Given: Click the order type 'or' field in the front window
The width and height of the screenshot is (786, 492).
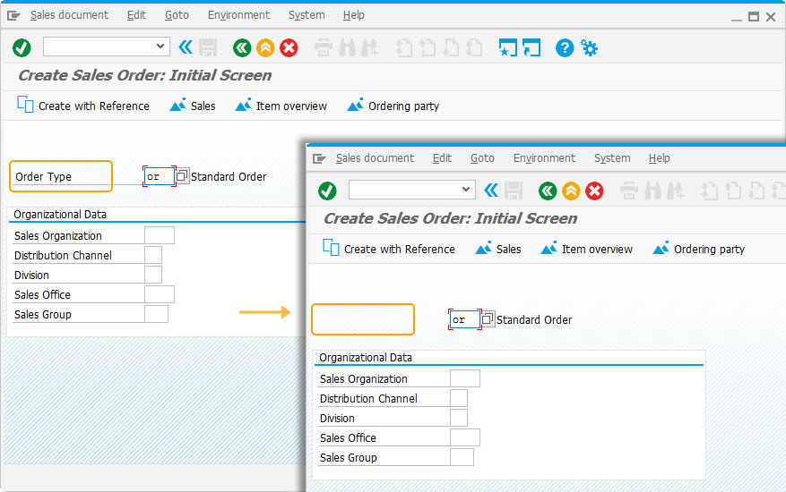Looking at the screenshot, I should point(464,319).
